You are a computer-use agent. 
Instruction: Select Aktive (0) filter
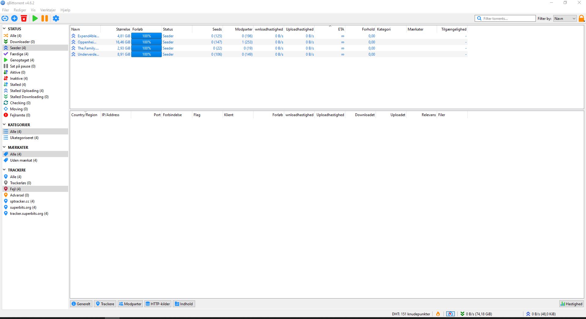coord(35,72)
